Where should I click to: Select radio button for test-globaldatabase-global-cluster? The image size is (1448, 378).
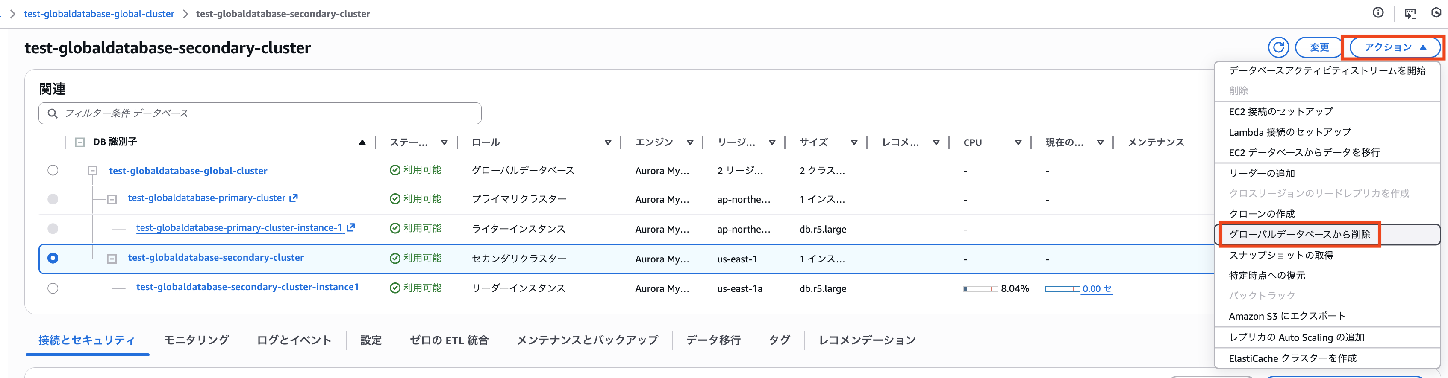point(53,171)
